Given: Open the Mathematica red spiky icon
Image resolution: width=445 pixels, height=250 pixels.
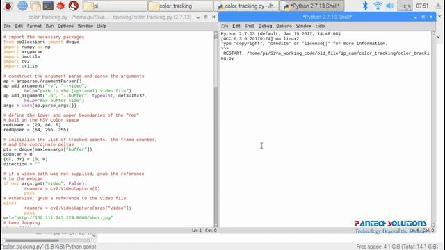Looking at the screenshot, I should pyautogui.click(x=60, y=6).
